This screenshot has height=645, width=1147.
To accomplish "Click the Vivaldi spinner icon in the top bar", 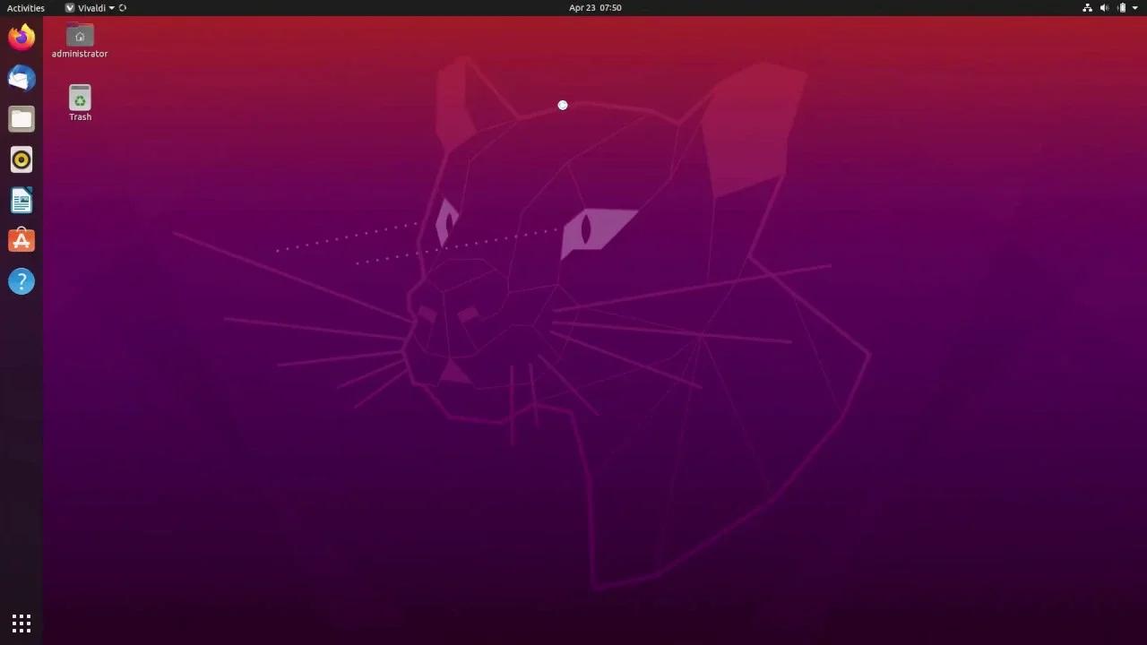I will (x=123, y=8).
